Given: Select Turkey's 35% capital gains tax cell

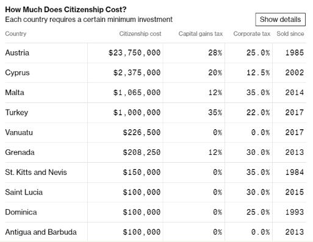Looking at the screenshot, I should (215, 112).
